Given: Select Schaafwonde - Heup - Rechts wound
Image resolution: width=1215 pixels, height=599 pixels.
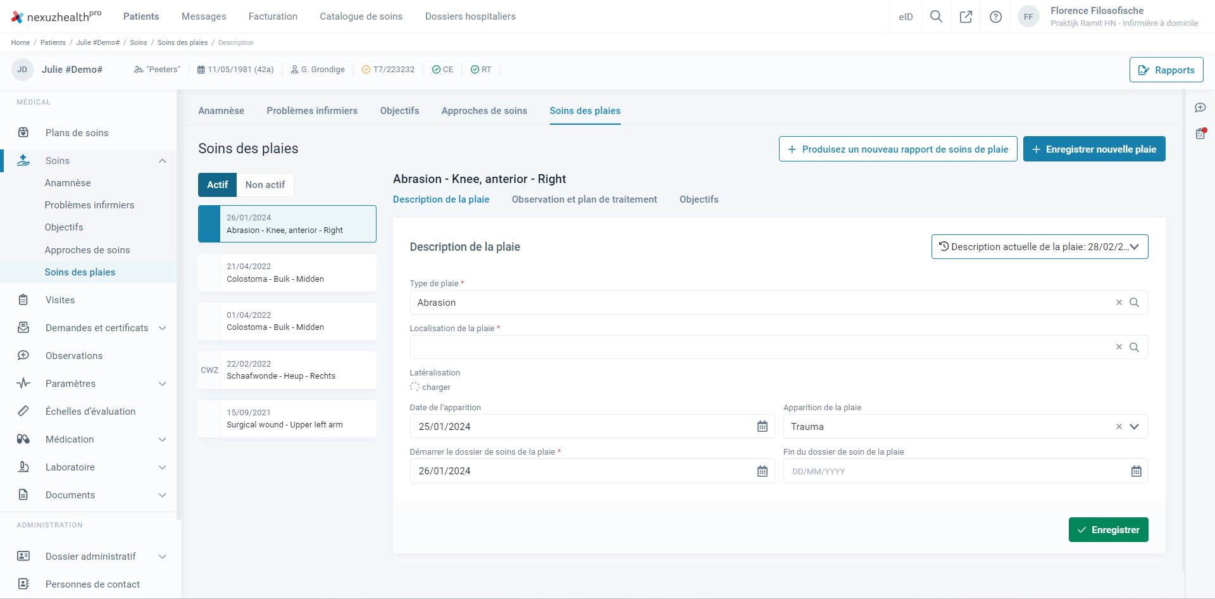Looking at the screenshot, I should click(x=287, y=370).
